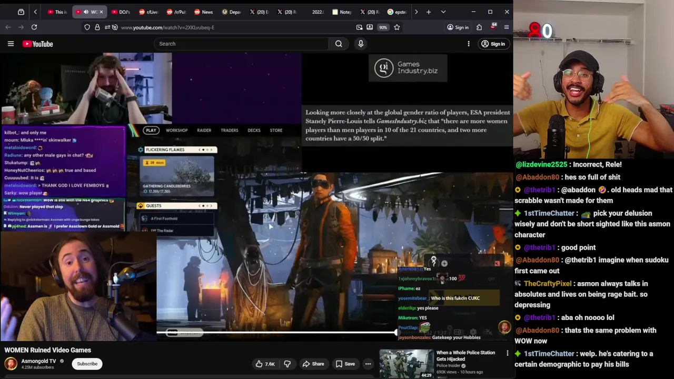The width and height of the screenshot is (674, 379).
Task: Open more actions ellipsis under the video
Action: tap(368, 364)
